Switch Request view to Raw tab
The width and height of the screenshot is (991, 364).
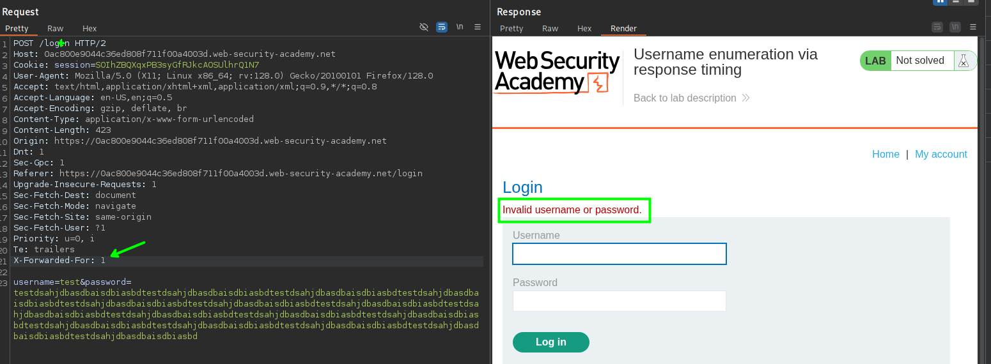[x=56, y=28]
